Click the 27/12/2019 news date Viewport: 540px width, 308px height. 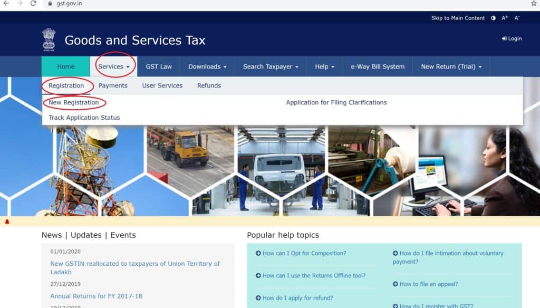pos(65,284)
